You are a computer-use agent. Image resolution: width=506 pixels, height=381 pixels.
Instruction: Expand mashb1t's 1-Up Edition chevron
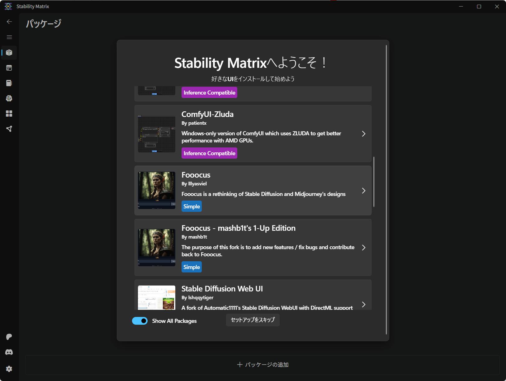363,248
